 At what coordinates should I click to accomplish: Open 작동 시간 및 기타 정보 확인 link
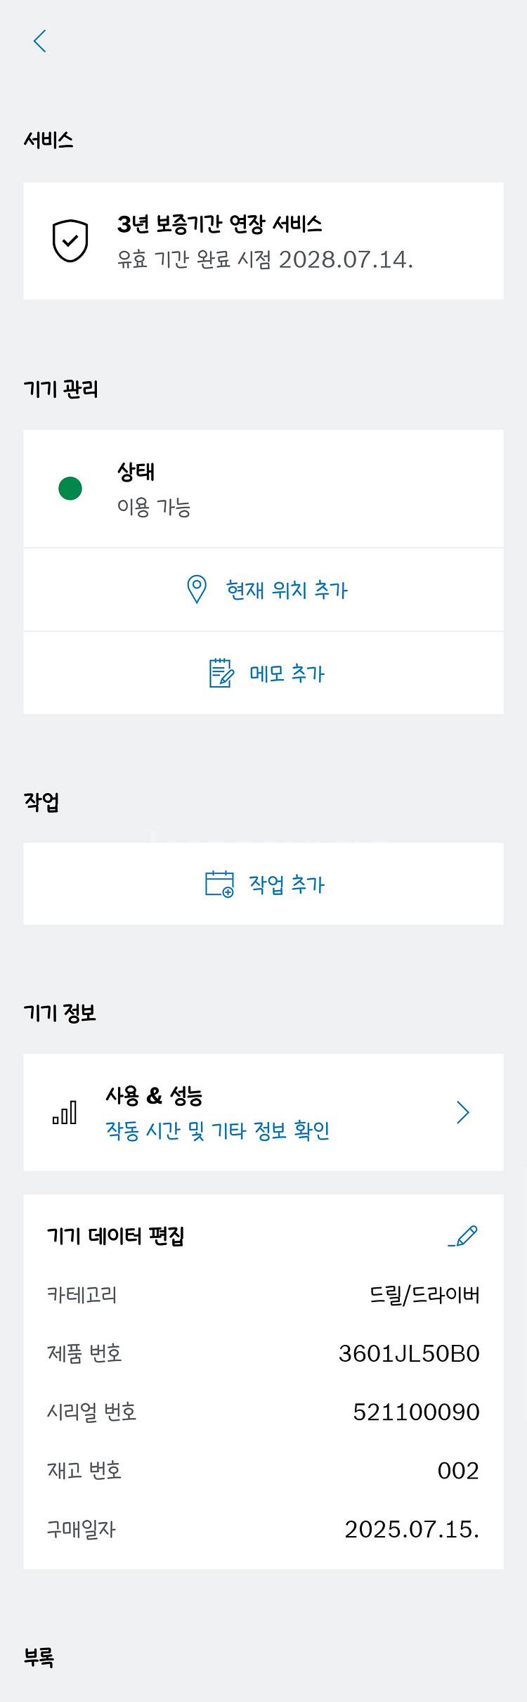tap(218, 1130)
